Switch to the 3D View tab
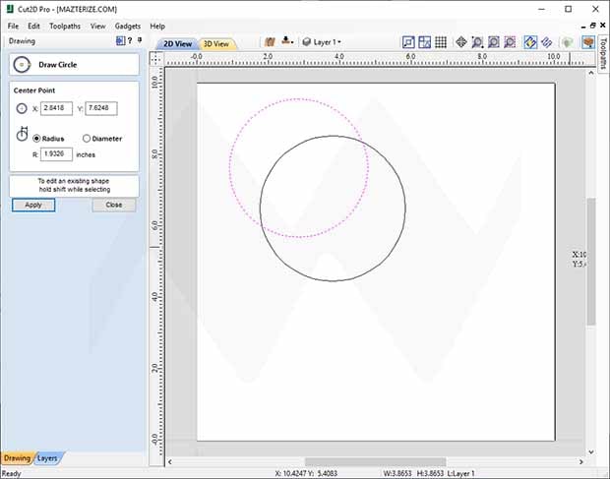This screenshot has height=479, width=610. [x=216, y=44]
